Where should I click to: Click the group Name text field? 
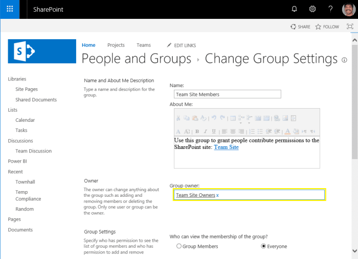[228, 94]
